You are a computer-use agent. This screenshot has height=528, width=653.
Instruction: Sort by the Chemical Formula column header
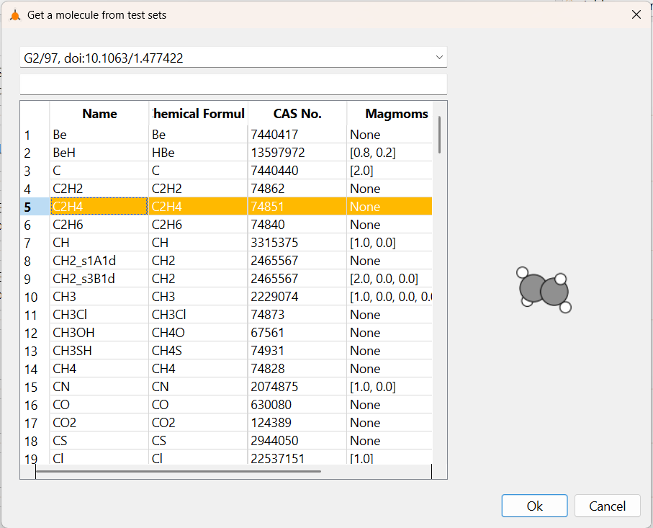(x=198, y=113)
